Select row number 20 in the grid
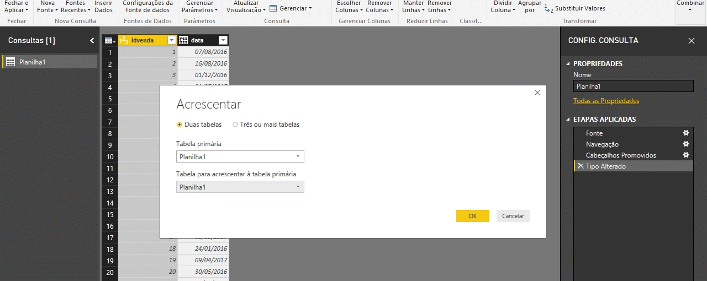This screenshot has width=707, height=281. 110,272
